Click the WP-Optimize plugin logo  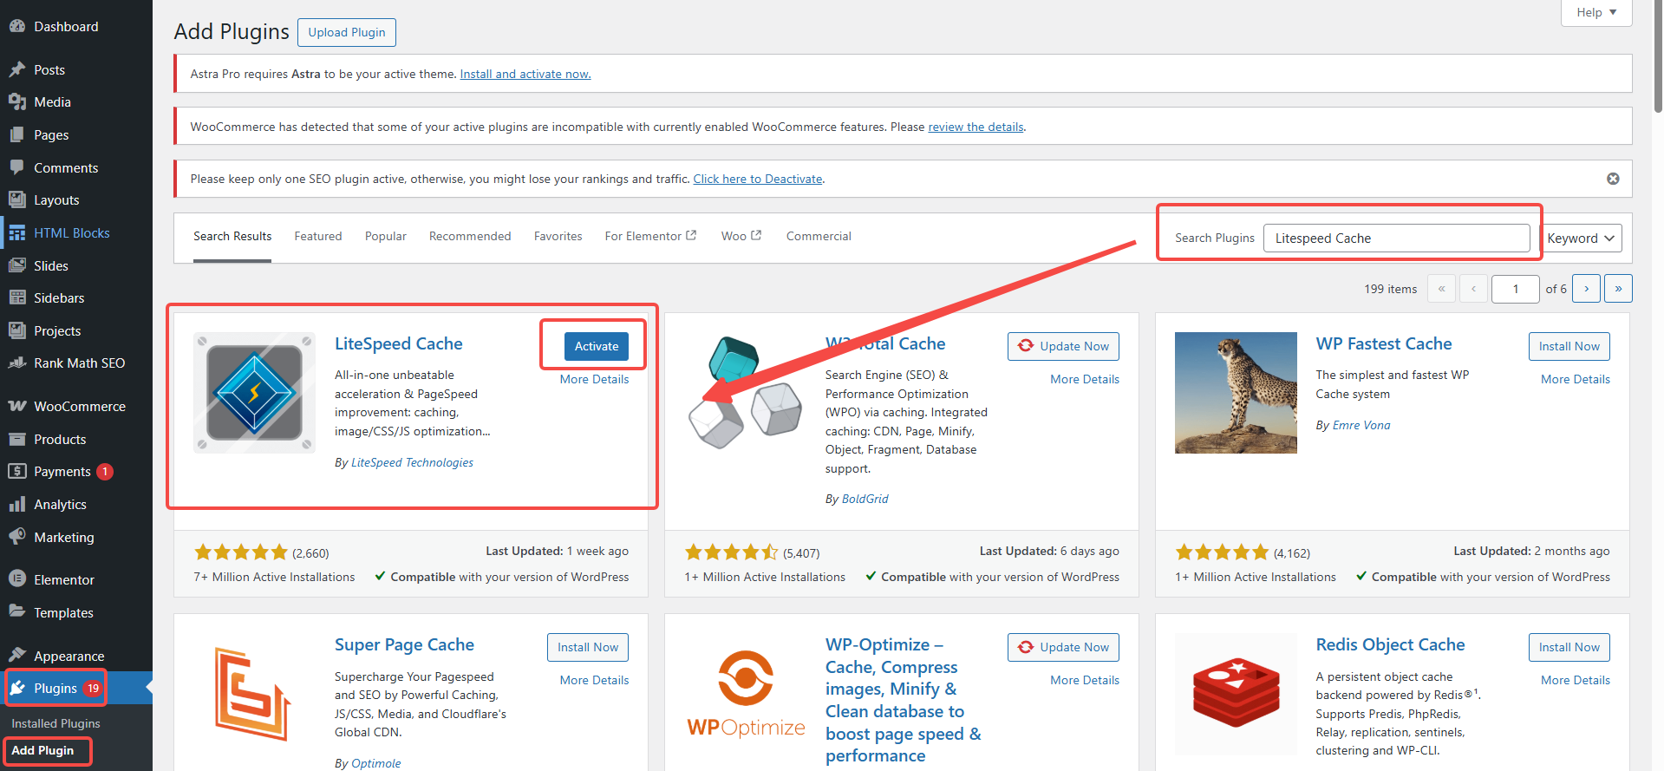click(x=746, y=694)
